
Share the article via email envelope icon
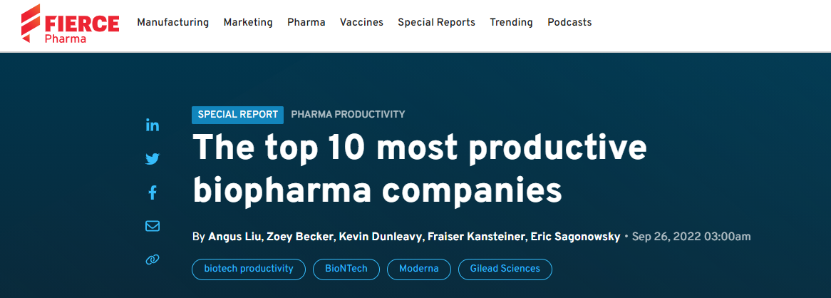(152, 226)
